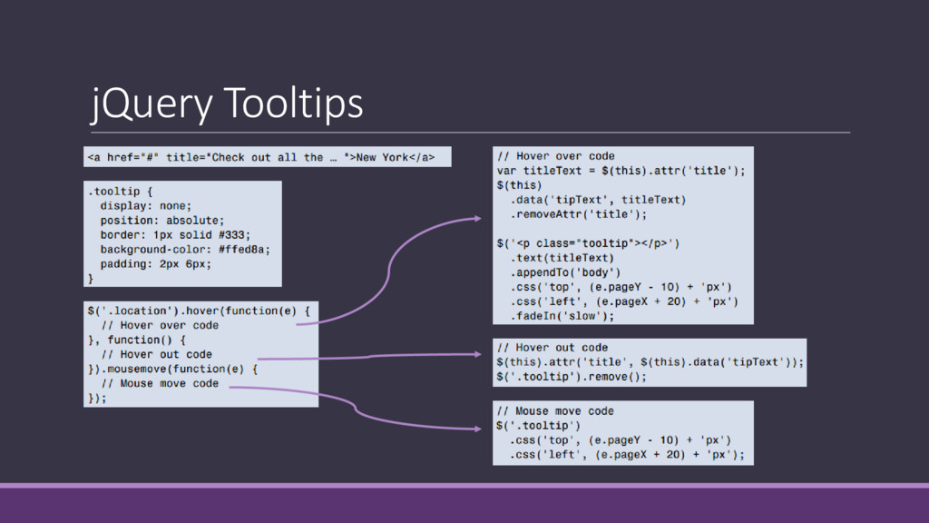Image resolution: width=929 pixels, height=523 pixels.
Task: Click '// Hover over code' heading in the right box
Action: [x=556, y=156]
